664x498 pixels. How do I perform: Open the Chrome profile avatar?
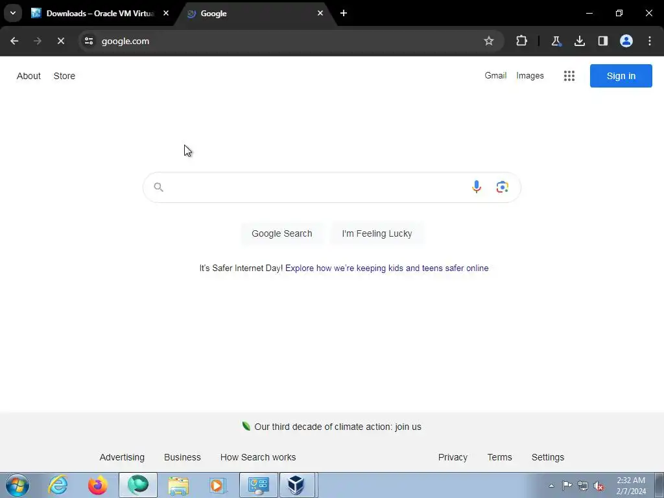(626, 41)
